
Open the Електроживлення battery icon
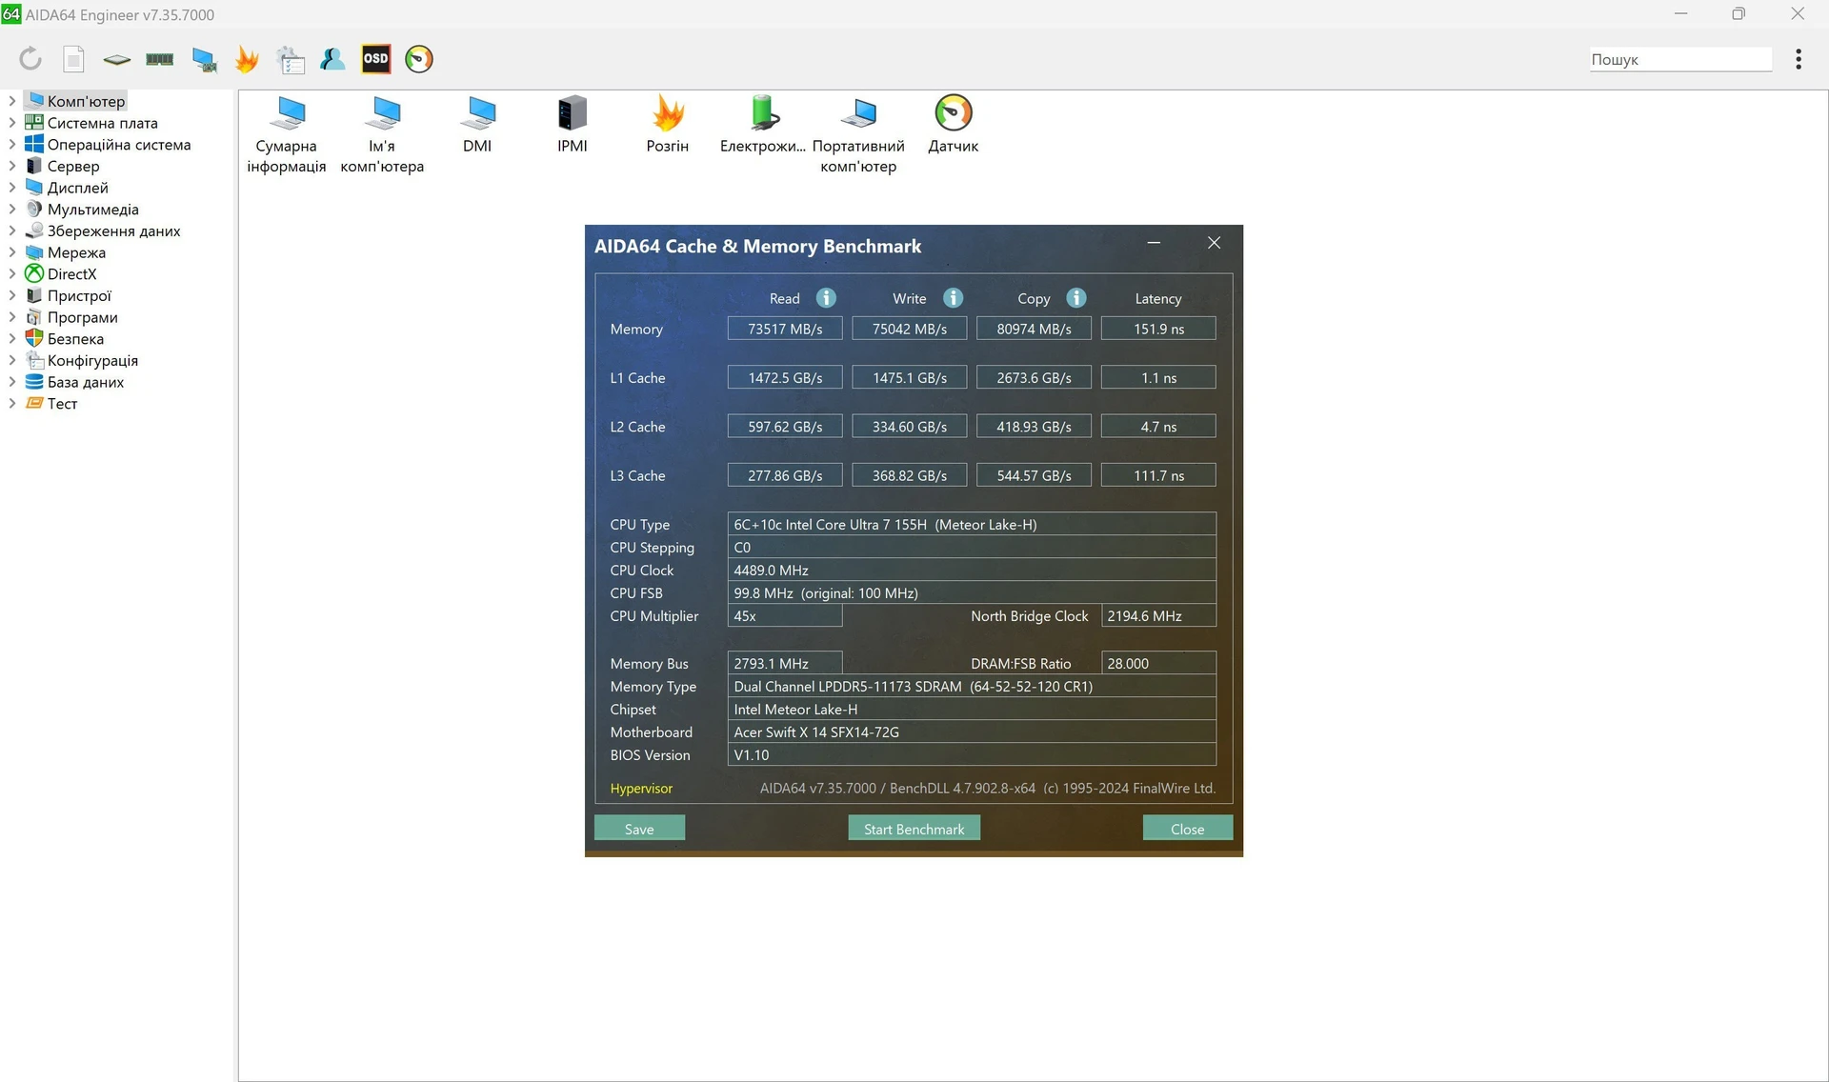[x=763, y=125]
